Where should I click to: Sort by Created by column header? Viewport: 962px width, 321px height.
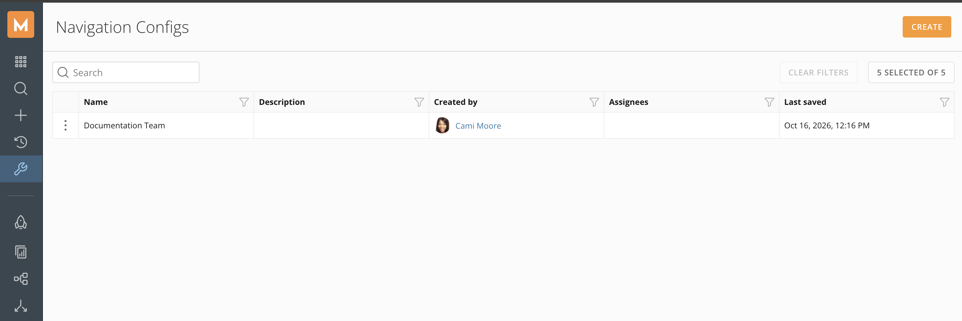point(456,102)
